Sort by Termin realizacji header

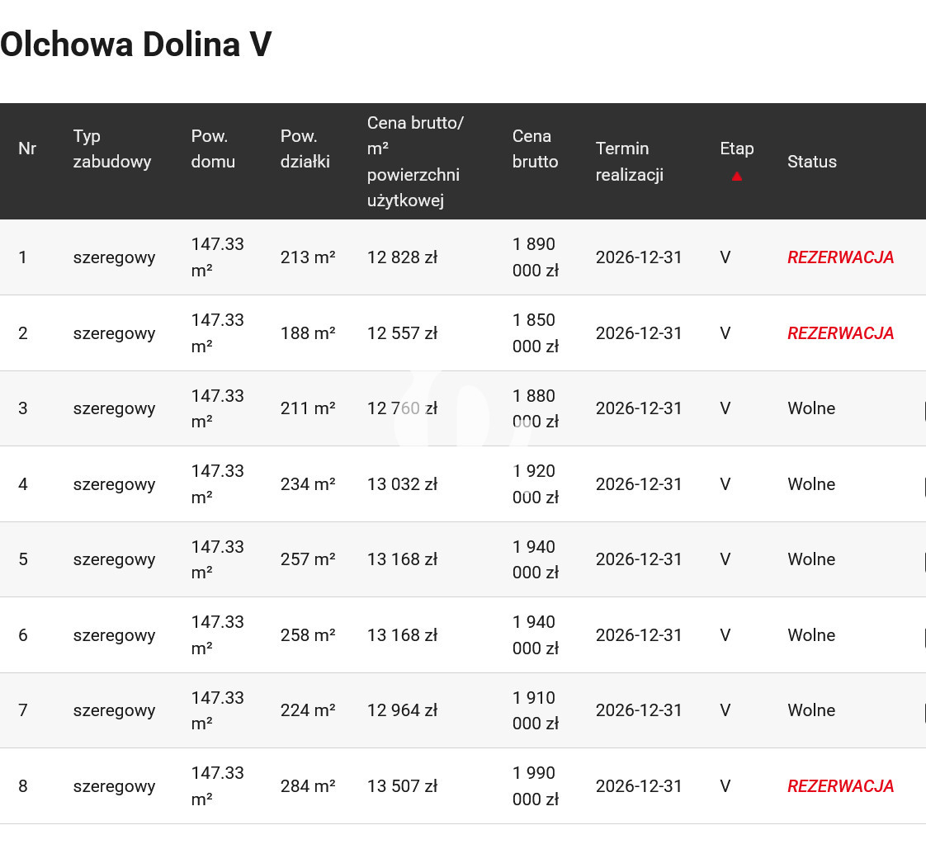point(629,161)
